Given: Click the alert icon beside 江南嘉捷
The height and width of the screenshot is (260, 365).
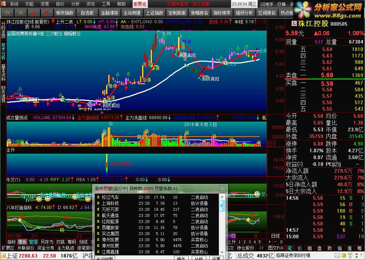Looking at the screenshot, I should [x=98, y=252].
